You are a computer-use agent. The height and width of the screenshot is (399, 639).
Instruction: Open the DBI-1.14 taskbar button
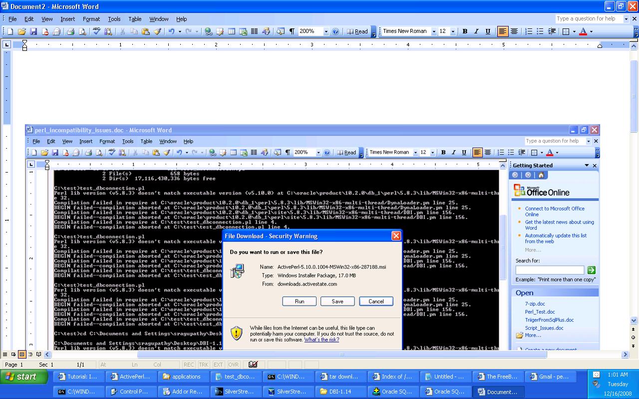(x=340, y=392)
